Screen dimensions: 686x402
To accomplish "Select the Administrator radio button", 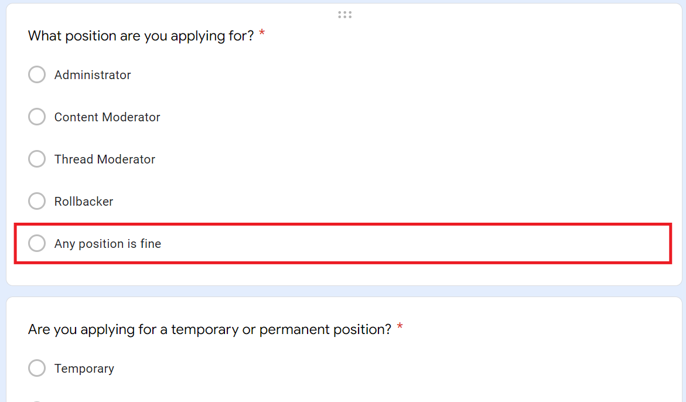I will click(37, 75).
